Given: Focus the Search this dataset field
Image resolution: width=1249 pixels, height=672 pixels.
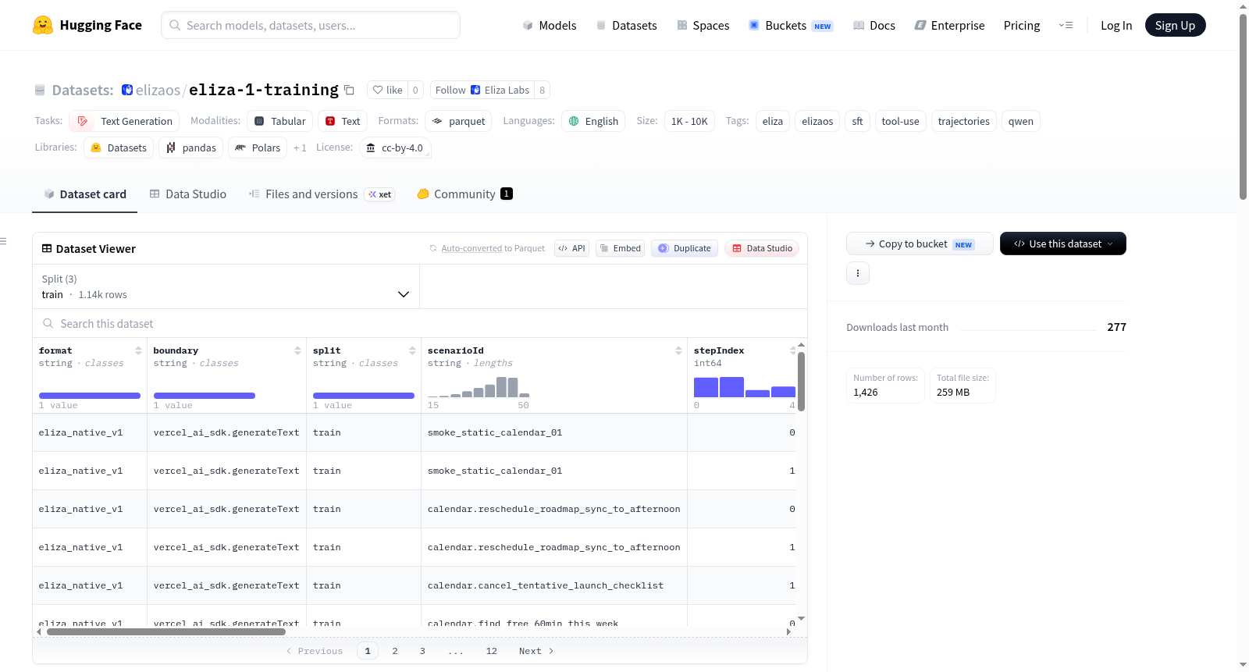Looking at the screenshot, I should point(420,323).
